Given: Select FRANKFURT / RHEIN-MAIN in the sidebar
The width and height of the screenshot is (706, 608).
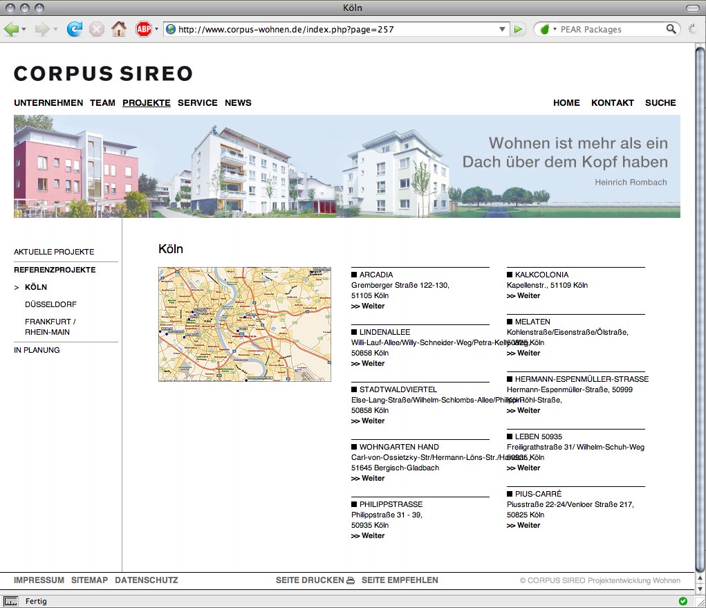Looking at the screenshot, I should (x=50, y=327).
